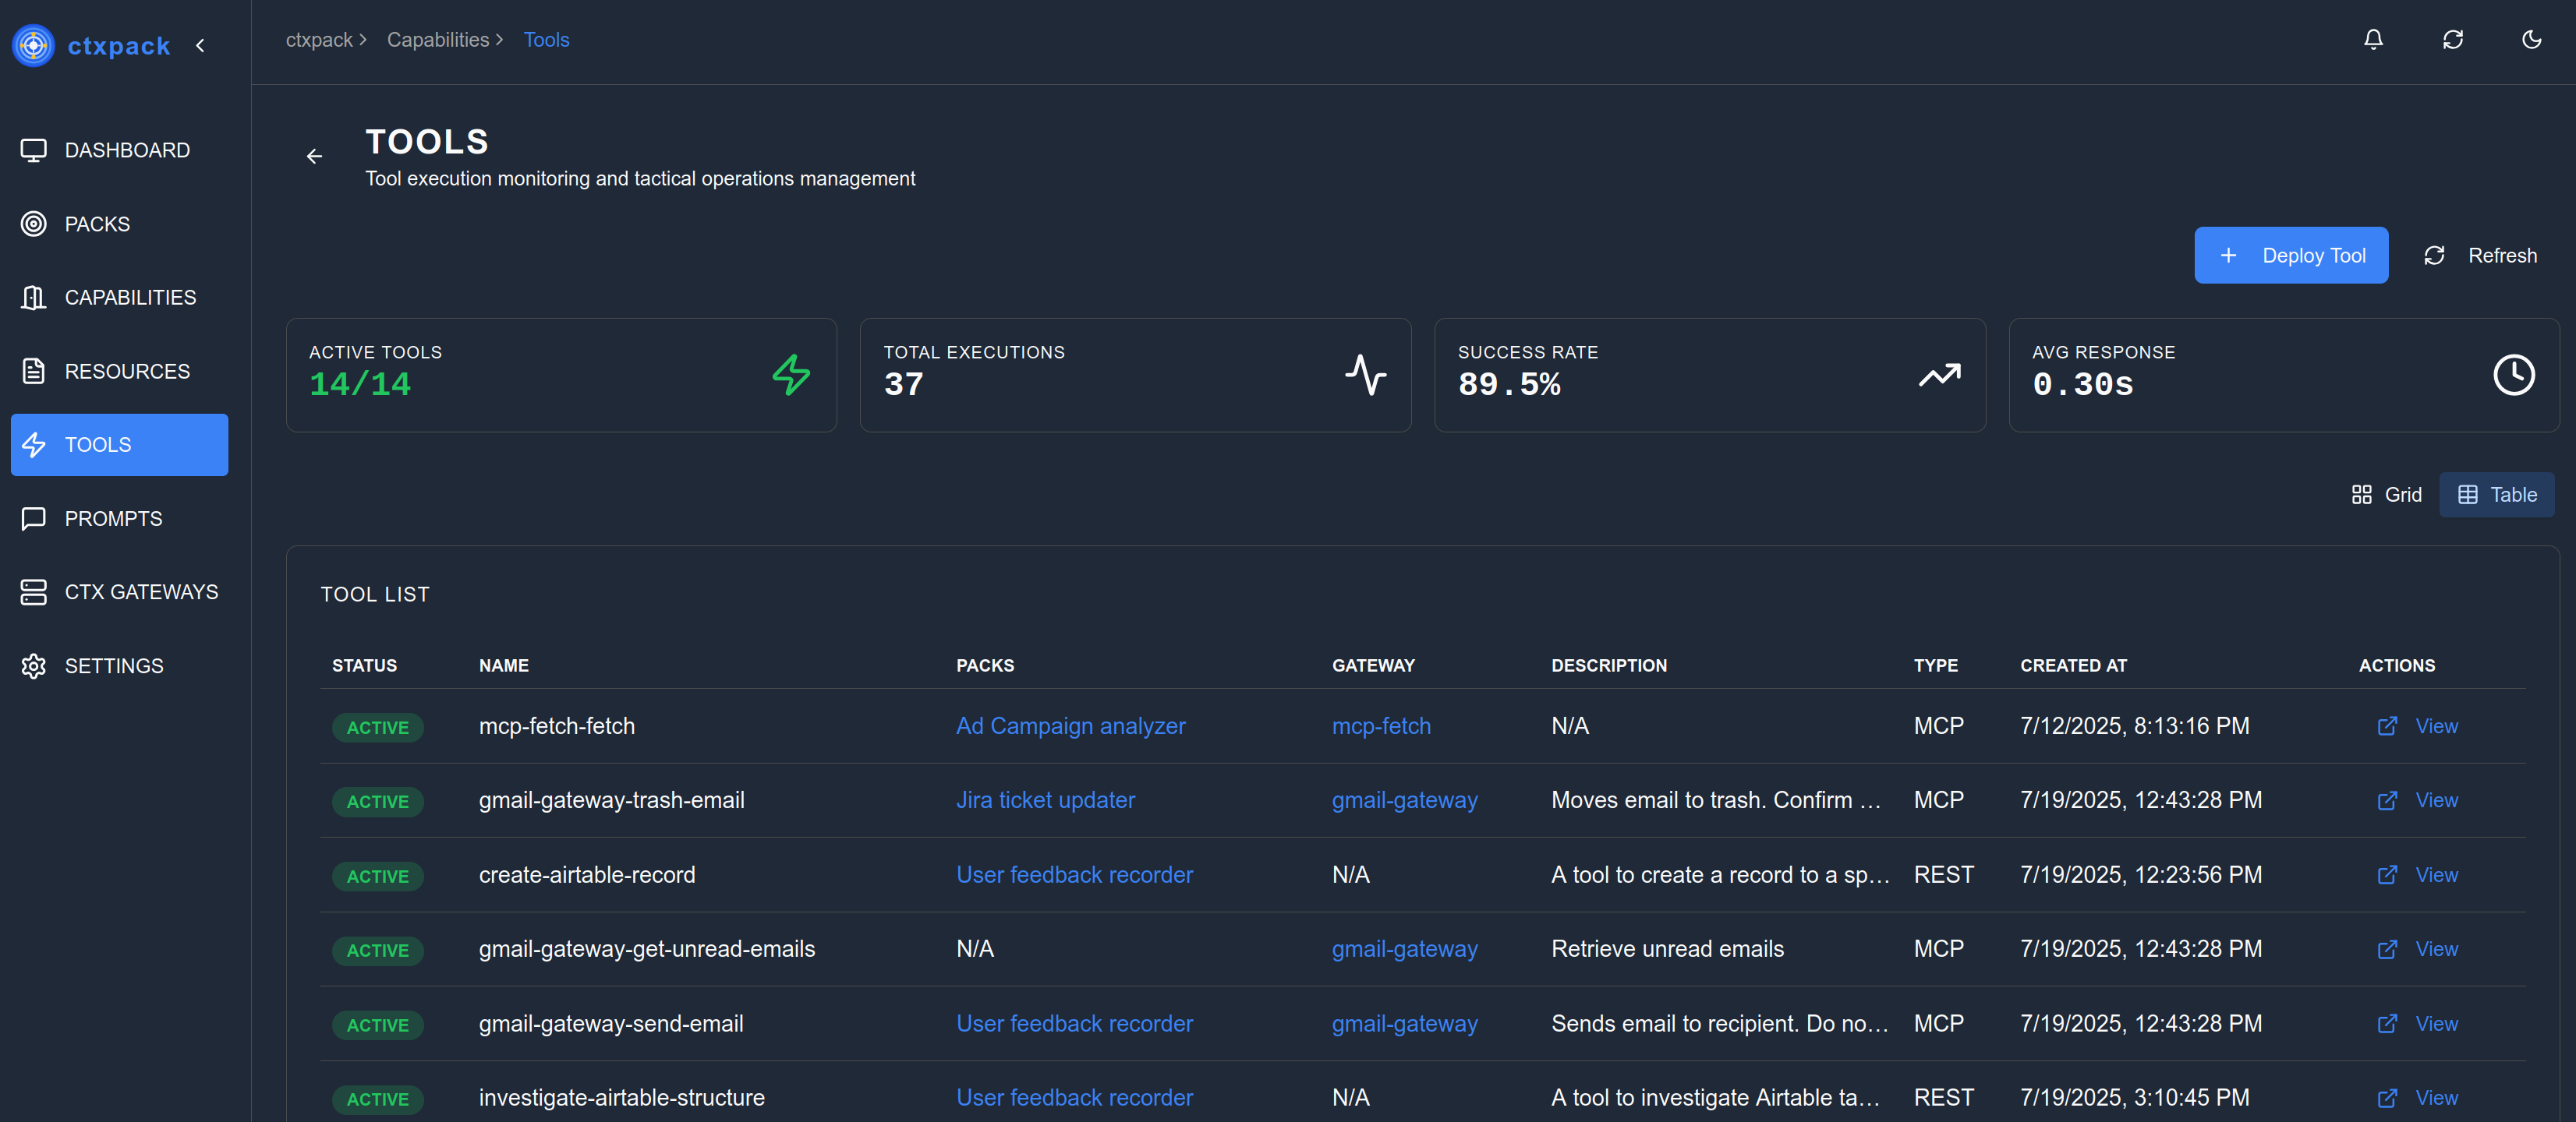Open Prompts from the sidebar
Image resolution: width=2576 pixels, height=1122 pixels.
[119, 519]
